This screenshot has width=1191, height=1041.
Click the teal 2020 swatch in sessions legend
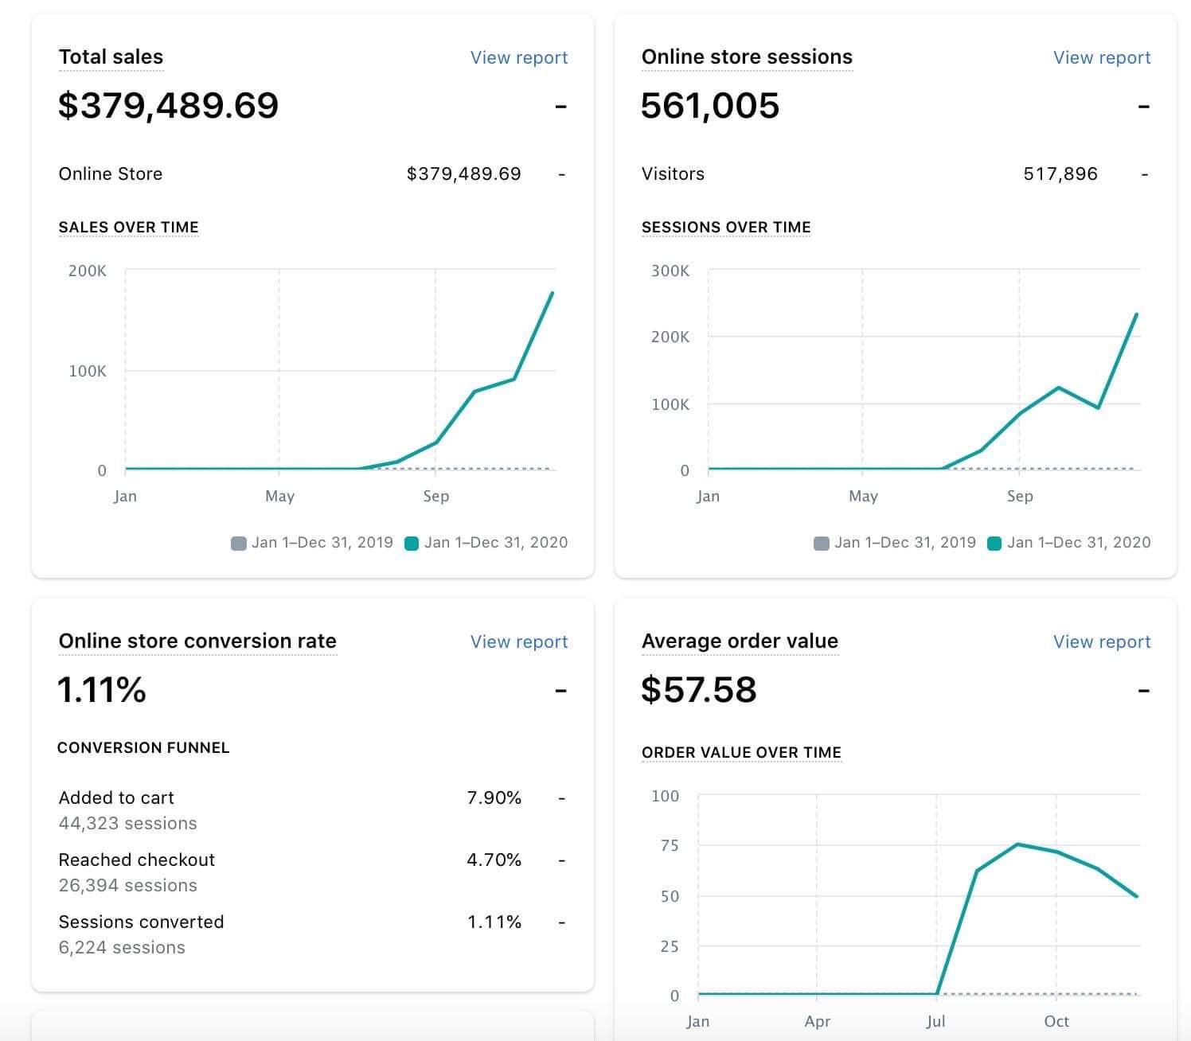[994, 544]
